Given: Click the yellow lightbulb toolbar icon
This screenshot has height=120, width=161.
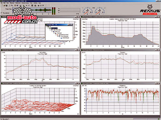Looking at the screenshot, I should pos(15,5).
